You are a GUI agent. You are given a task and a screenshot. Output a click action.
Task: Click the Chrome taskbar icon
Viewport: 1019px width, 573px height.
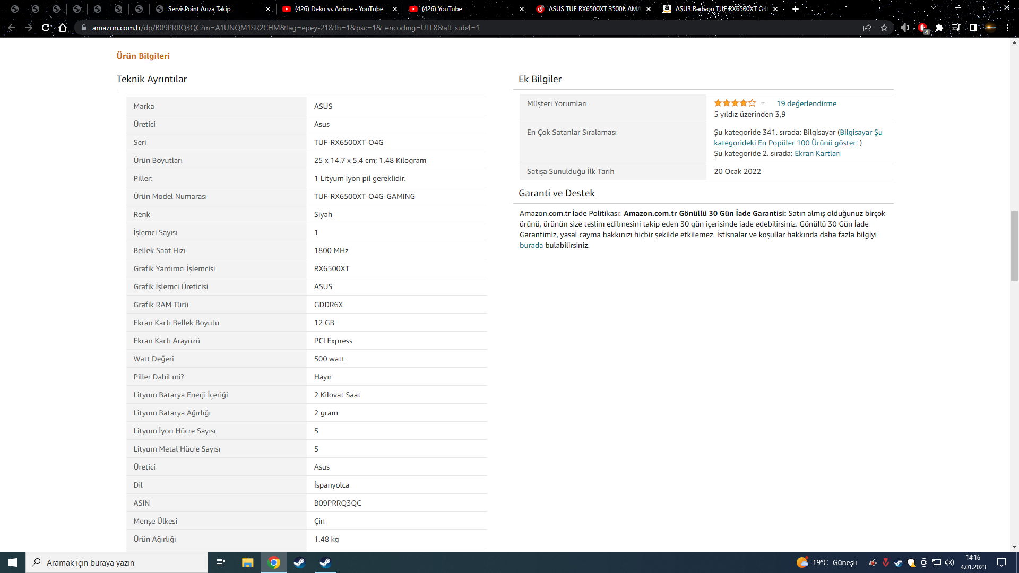274,562
